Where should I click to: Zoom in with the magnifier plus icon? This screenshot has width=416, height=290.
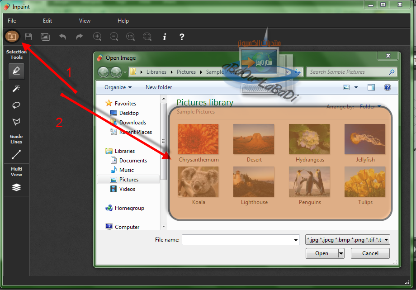[x=97, y=37]
